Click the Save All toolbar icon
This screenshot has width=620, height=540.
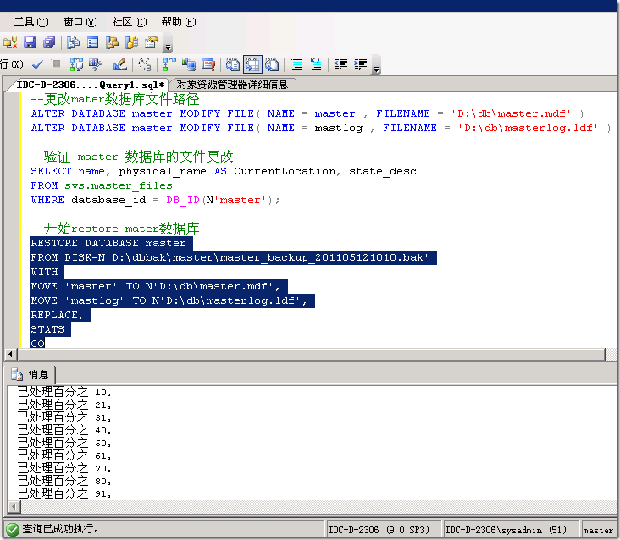[48, 42]
